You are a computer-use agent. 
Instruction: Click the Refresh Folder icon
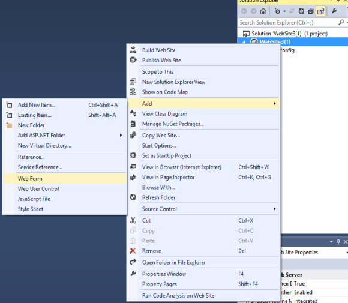click(133, 197)
